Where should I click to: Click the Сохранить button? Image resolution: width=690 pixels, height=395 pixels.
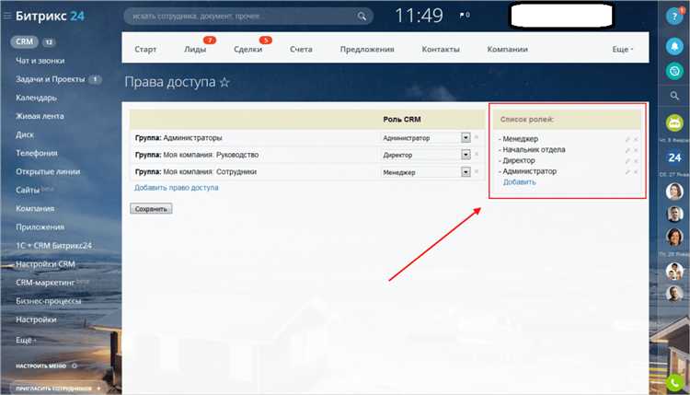coord(151,209)
